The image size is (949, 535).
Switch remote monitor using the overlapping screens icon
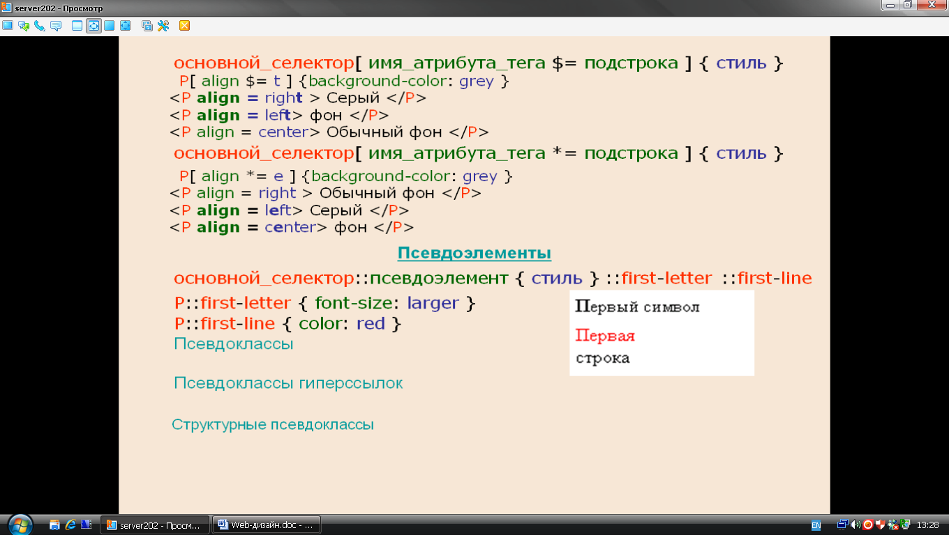pyautogui.click(x=147, y=26)
